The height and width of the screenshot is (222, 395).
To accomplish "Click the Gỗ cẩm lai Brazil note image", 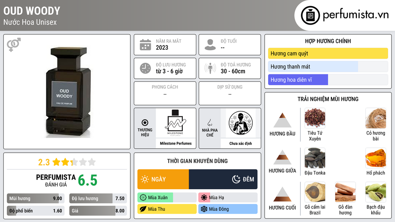I will (x=315, y=192).
